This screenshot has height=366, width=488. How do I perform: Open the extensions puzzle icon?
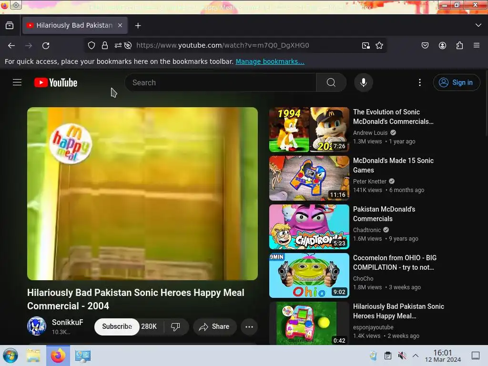point(459,45)
